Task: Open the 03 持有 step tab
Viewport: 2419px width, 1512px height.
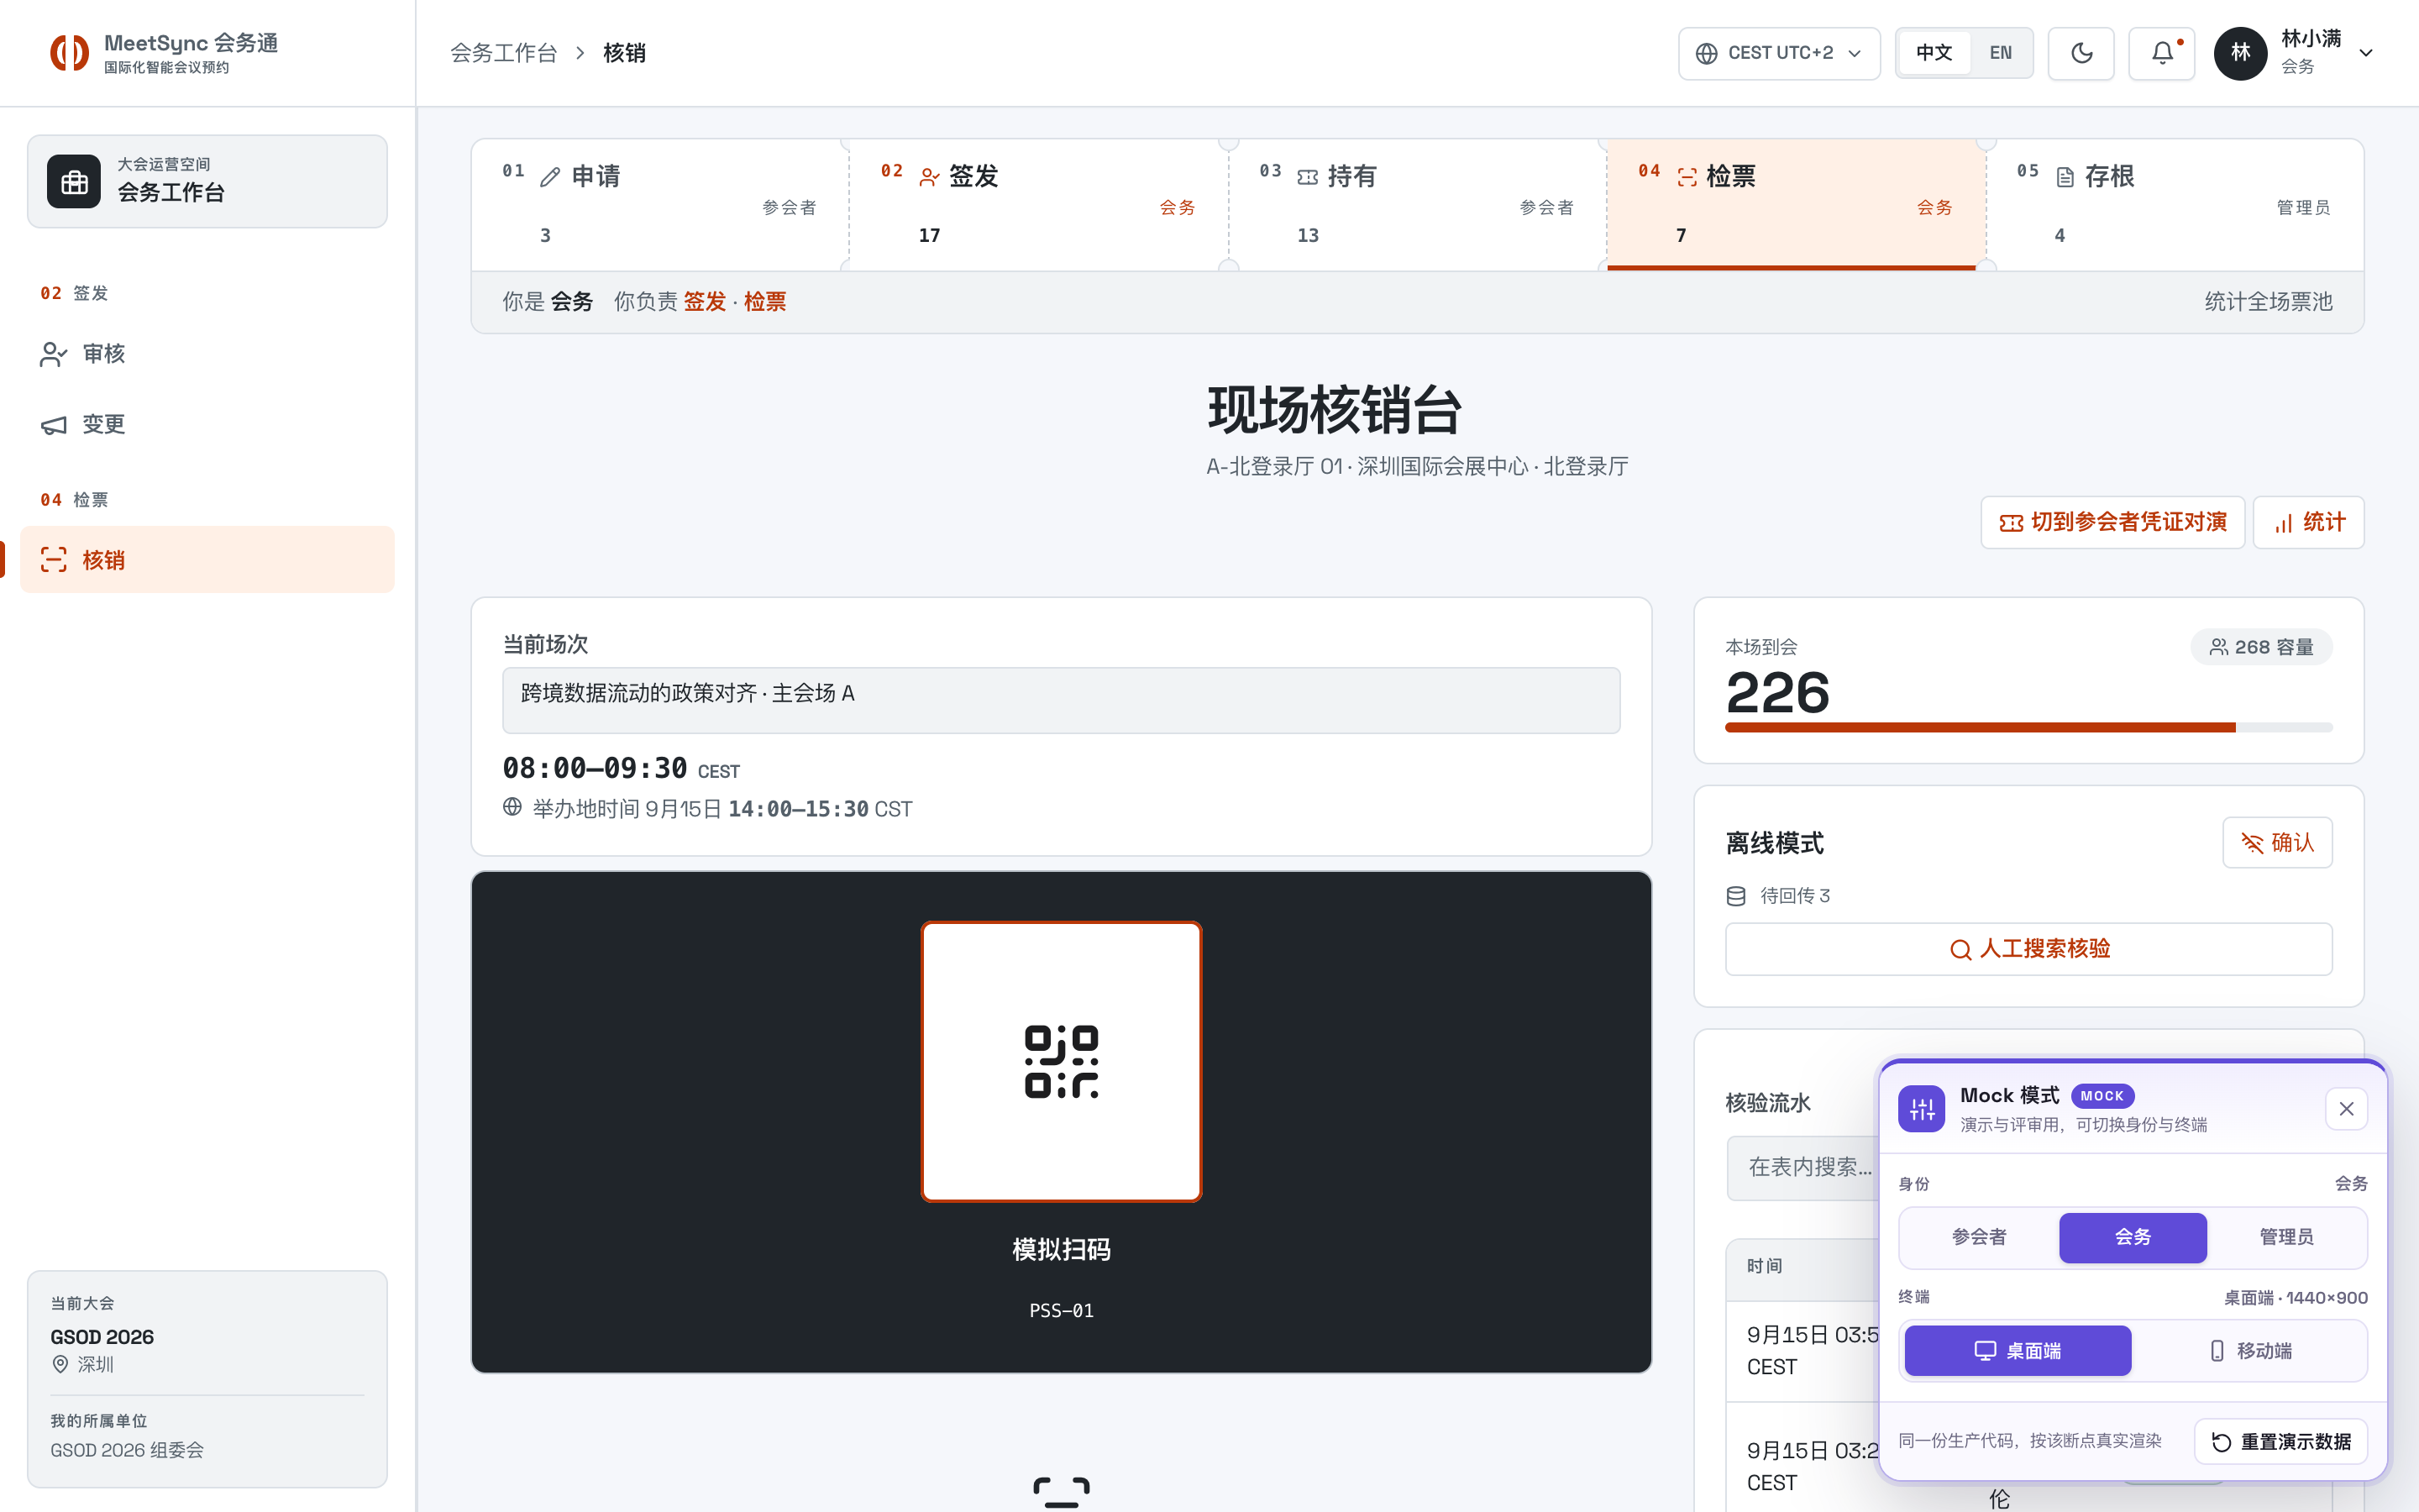Action: [x=1416, y=204]
